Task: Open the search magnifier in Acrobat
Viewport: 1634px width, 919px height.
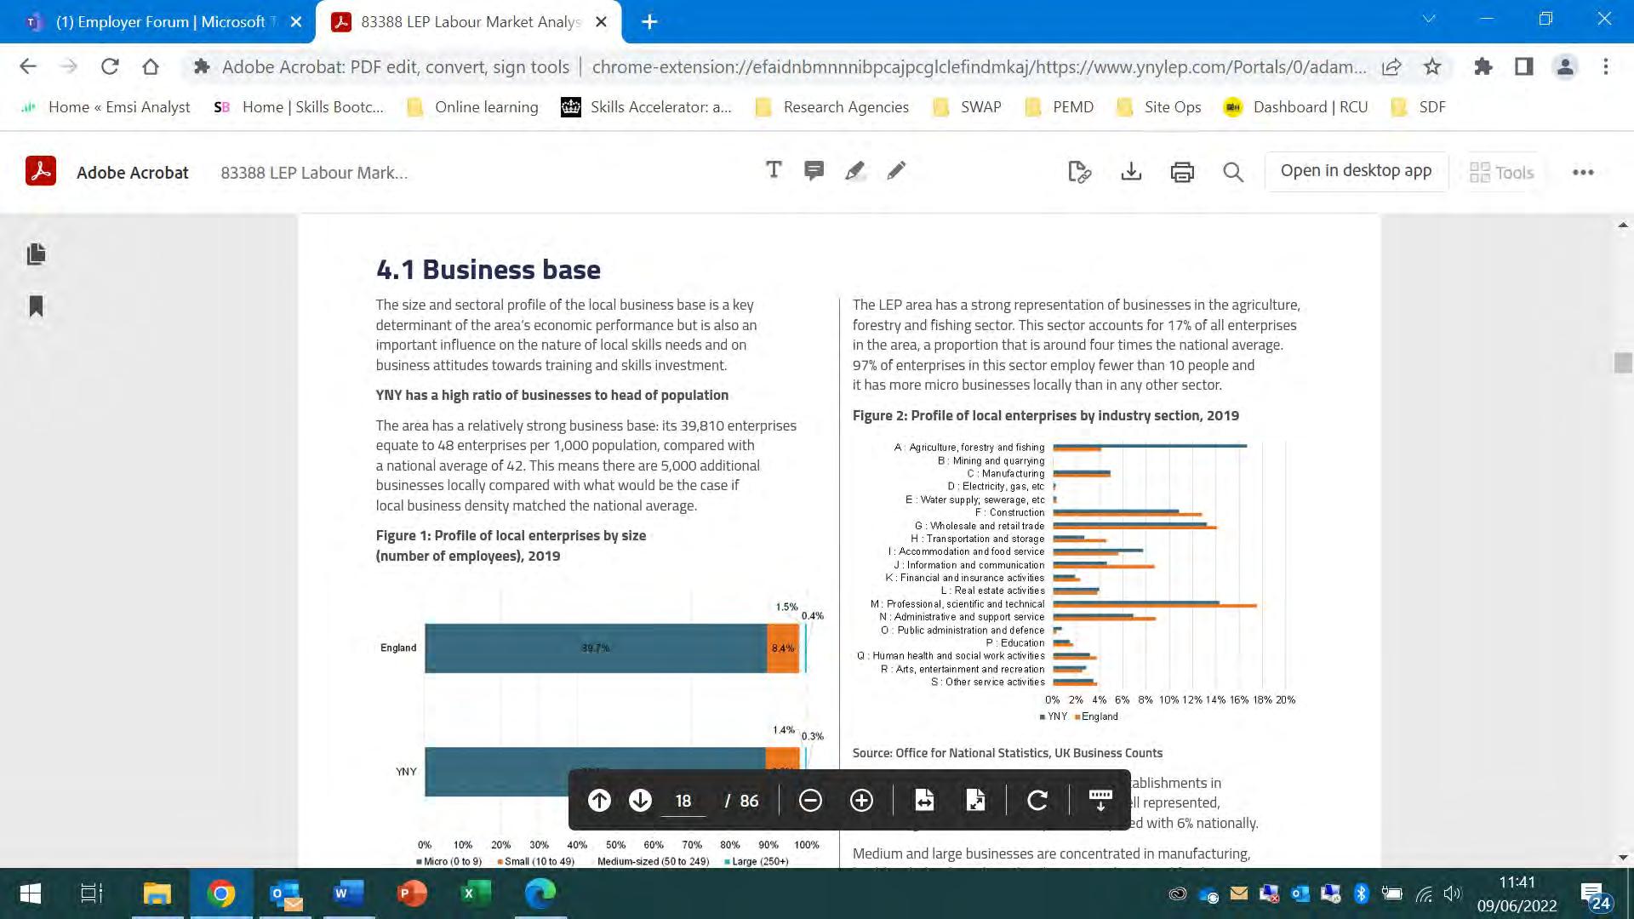Action: (x=1233, y=172)
